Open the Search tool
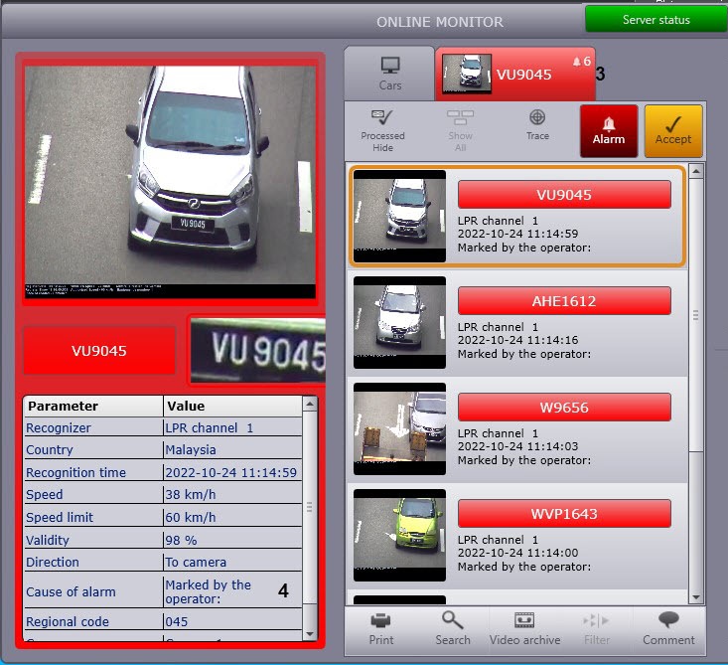The image size is (728, 665). [453, 629]
